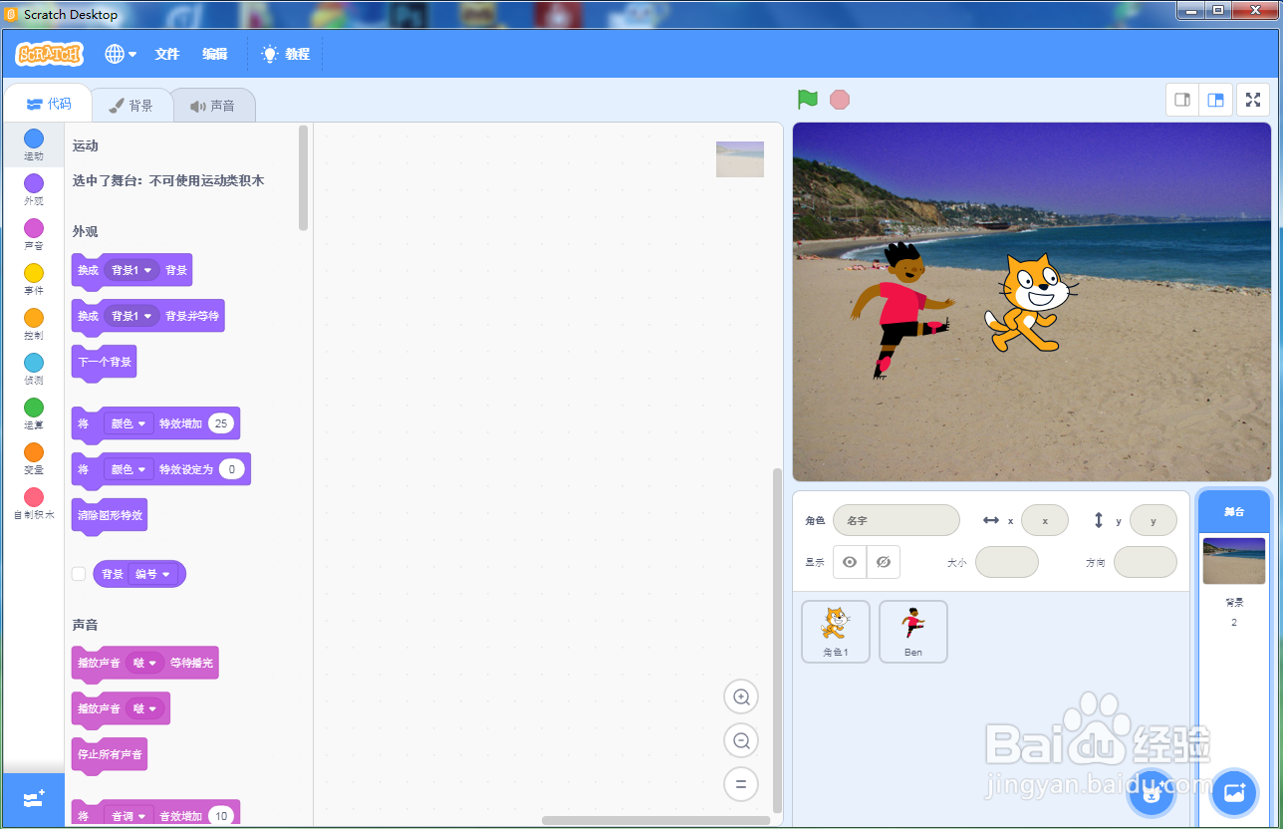Edit the 25 value in 特效增加 block
This screenshot has height=829, width=1283.
pos(221,423)
